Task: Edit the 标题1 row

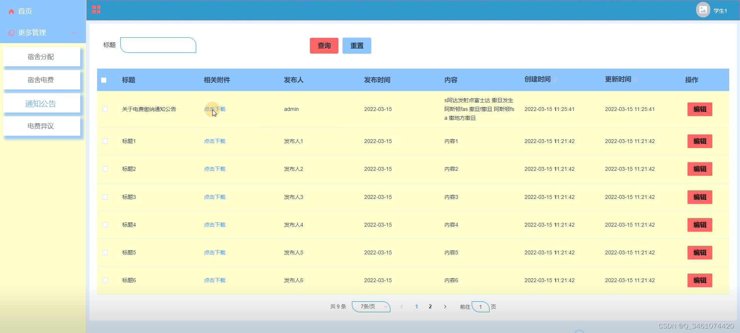Action: pos(700,141)
